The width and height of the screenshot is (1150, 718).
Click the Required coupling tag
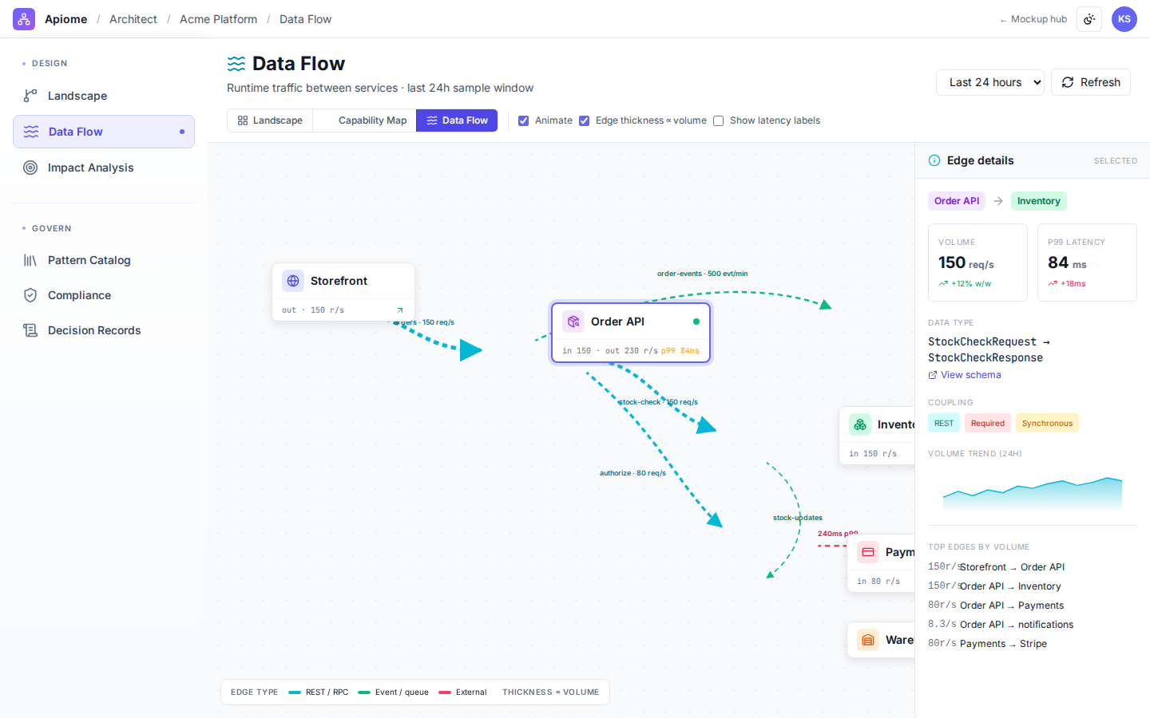[x=988, y=423]
